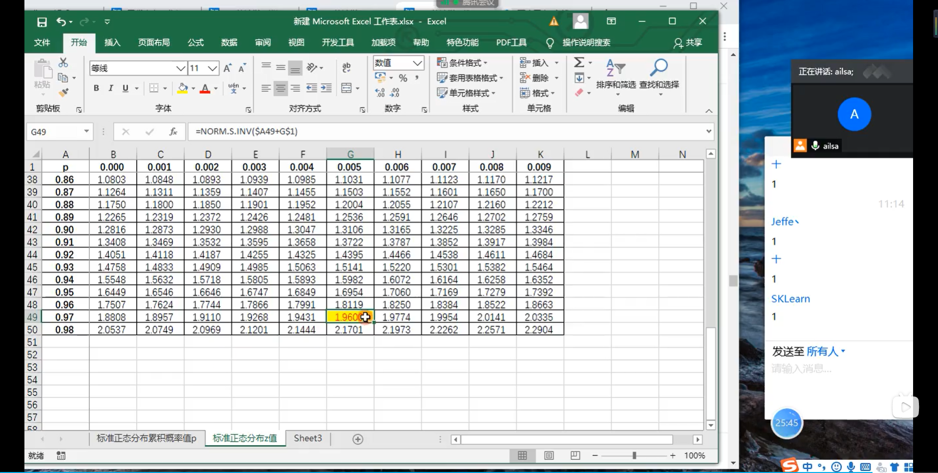This screenshot has width=938, height=473.
Task: Click the font color red A swatch
Action: click(x=205, y=88)
